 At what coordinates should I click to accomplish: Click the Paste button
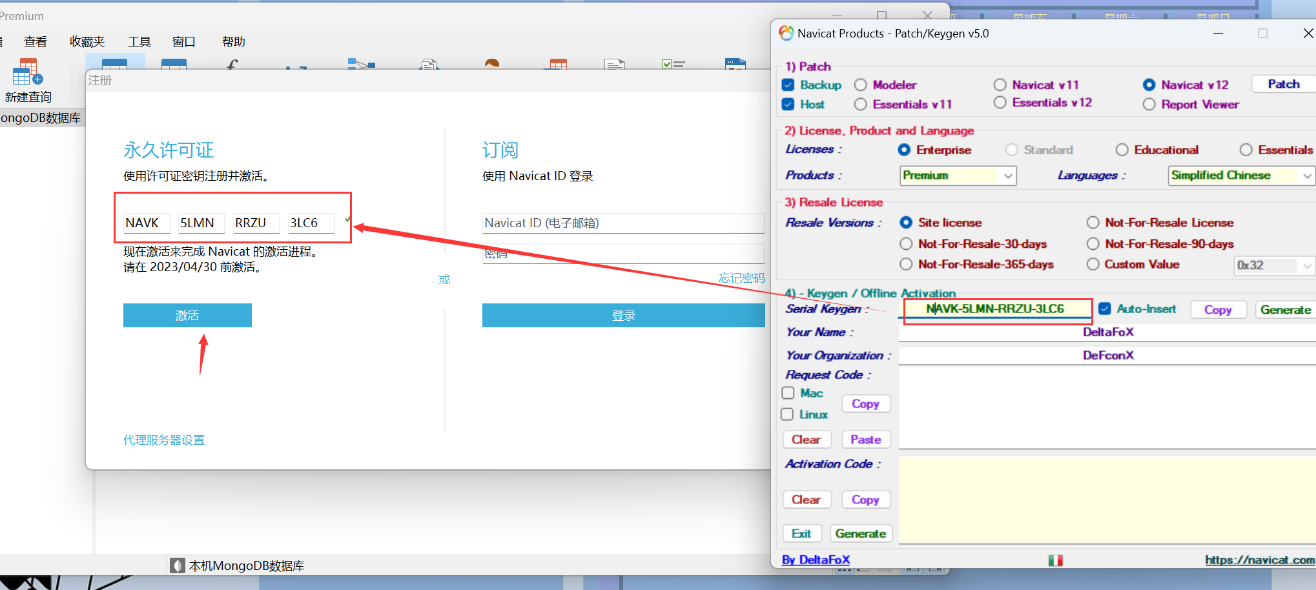866,440
